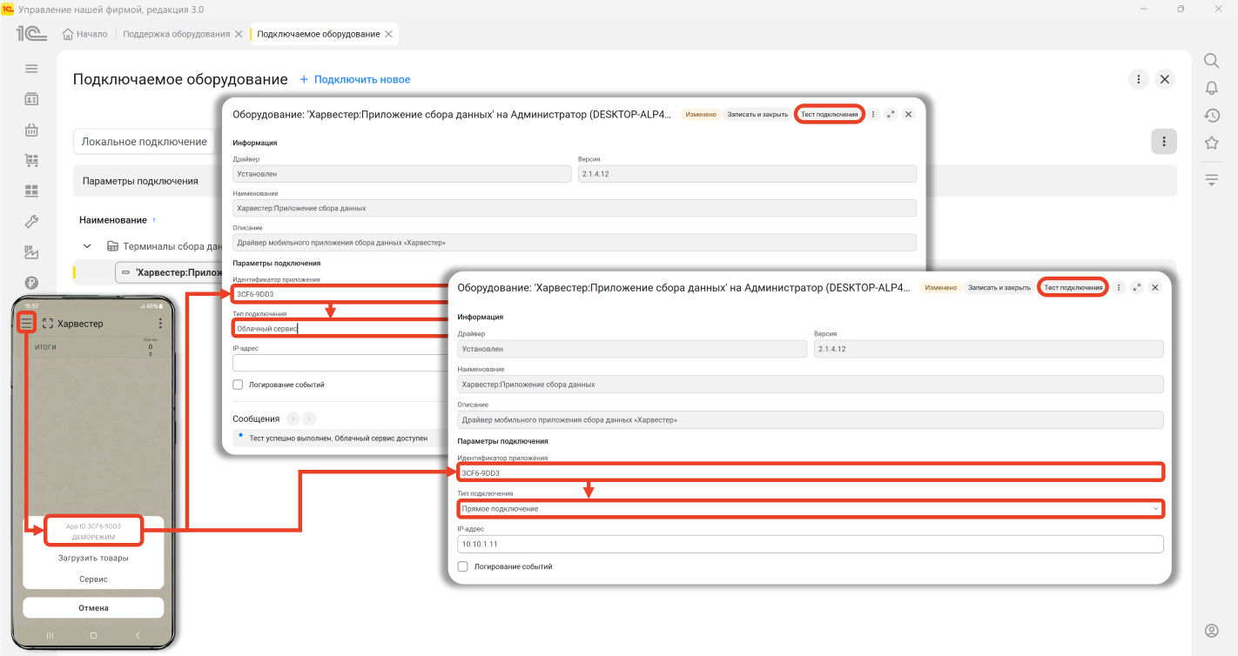The width and height of the screenshot is (1238, 656).
Task: Open the CRM contact-card sidebar icon
Action: [x=31, y=99]
